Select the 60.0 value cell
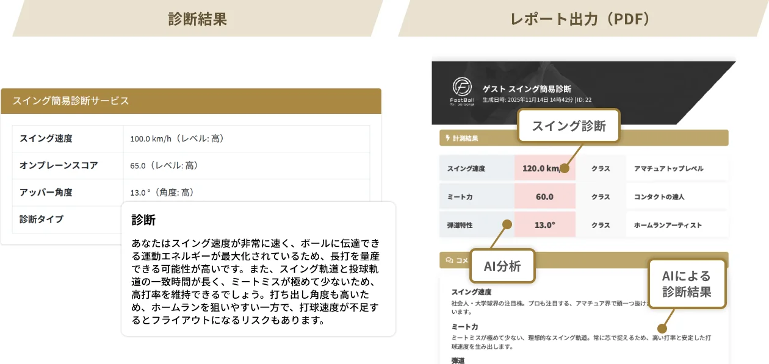The image size is (769, 364). pos(544,196)
